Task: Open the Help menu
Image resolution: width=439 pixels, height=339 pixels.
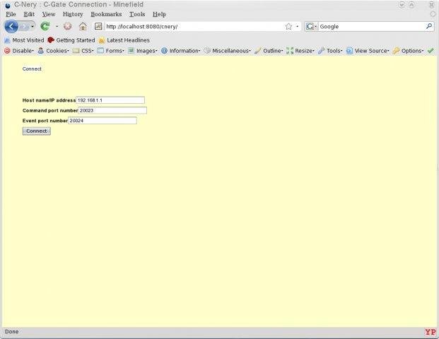Action: point(159,14)
